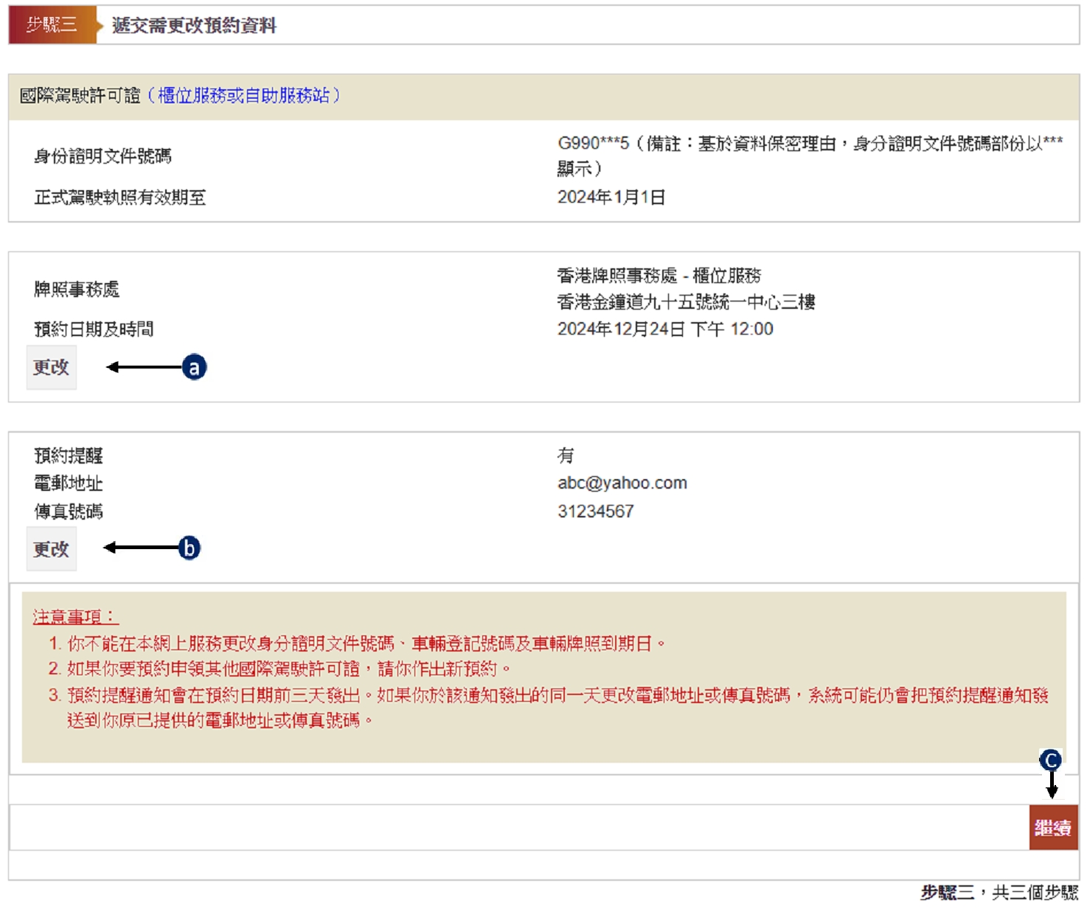Click the red 繼續 continue button
The width and height of the screenshot is (1087, 914).
pyautogui.click(x=1053, y=828)
